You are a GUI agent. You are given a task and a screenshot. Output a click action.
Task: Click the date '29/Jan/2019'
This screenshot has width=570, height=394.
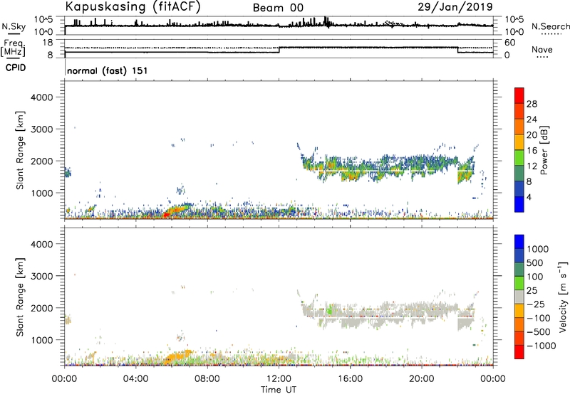[x=455, y=6]
